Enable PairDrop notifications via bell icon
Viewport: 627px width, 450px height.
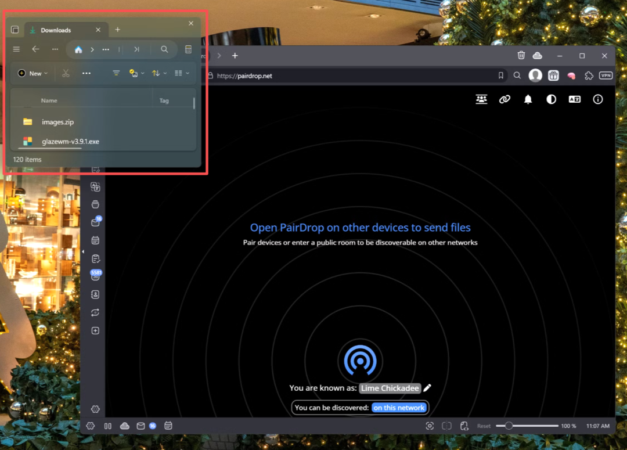tap(528, 99)
